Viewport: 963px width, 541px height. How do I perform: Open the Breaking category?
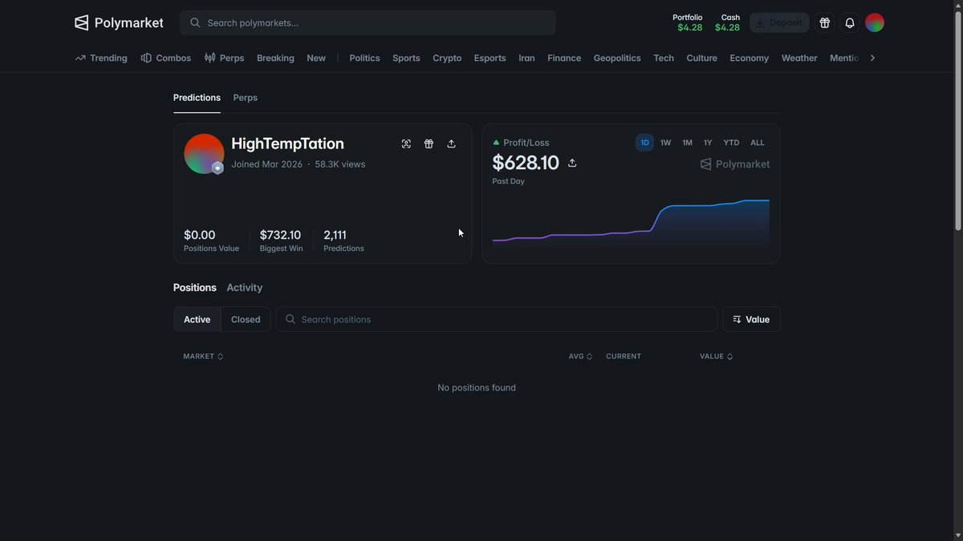(x=275, y=58)
